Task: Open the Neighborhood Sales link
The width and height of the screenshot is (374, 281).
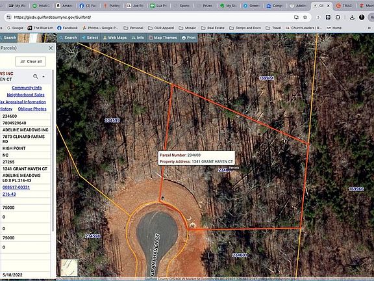Action: [x=25, y=95]
